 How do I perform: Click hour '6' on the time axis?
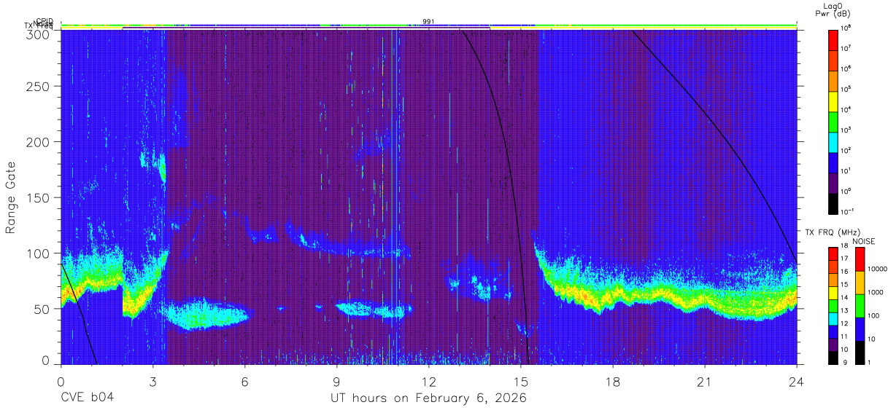tap(244, 381)
